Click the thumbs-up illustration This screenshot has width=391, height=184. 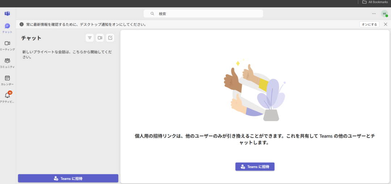[255, 90]
